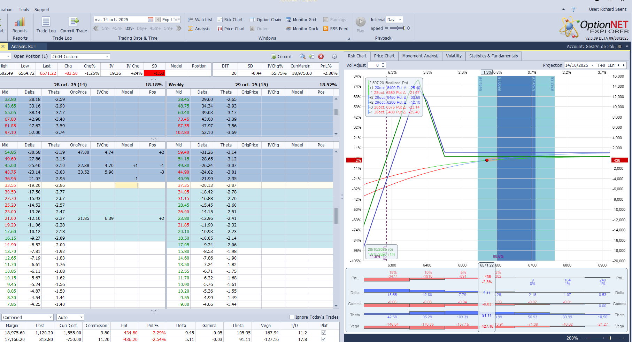Open the Projection date dropdown

pyautogui.click(x=592, y=65)
